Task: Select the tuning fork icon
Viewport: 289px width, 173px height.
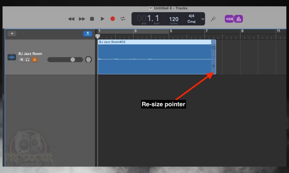Action: click(x=213, y=19)
